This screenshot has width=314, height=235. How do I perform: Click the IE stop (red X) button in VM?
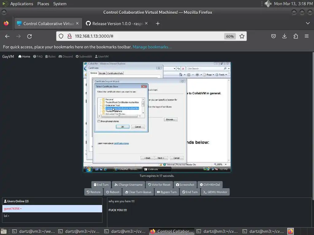click(x=183, y=69)
